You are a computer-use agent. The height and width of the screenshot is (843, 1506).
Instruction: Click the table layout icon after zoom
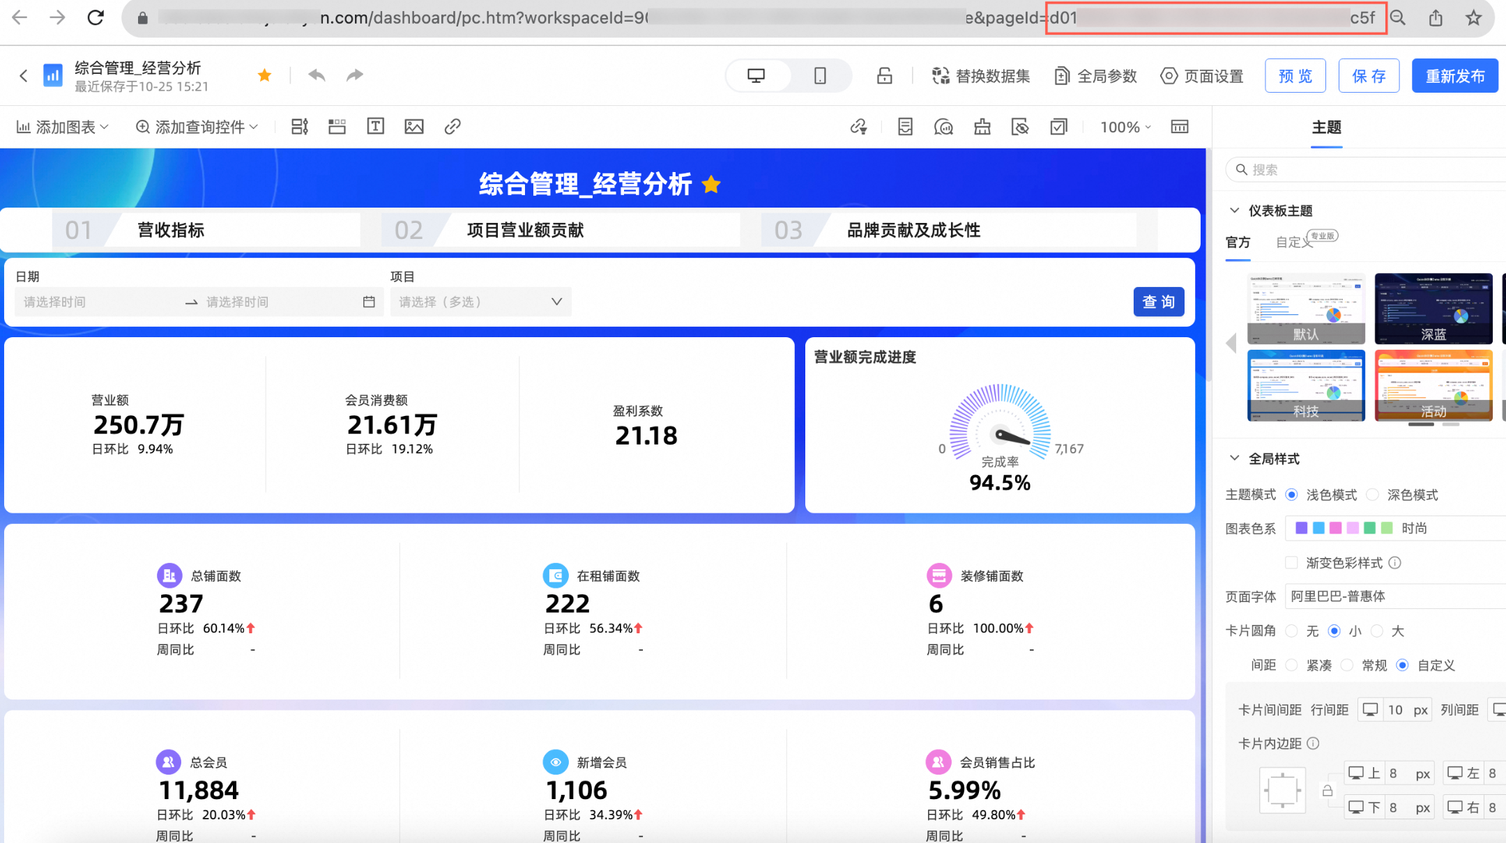coord(1180,127)
